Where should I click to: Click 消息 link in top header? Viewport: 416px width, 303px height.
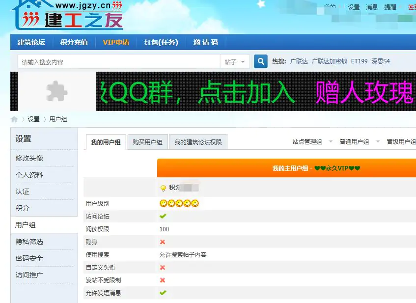(372, 7)
